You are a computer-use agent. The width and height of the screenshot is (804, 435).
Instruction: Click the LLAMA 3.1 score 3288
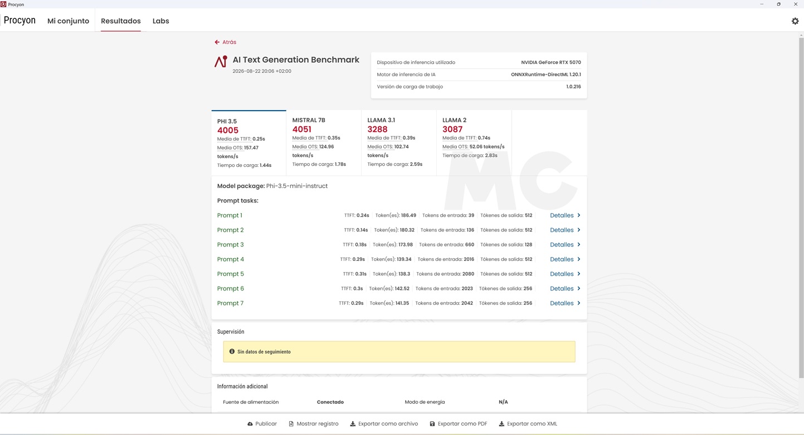[377, 129]
